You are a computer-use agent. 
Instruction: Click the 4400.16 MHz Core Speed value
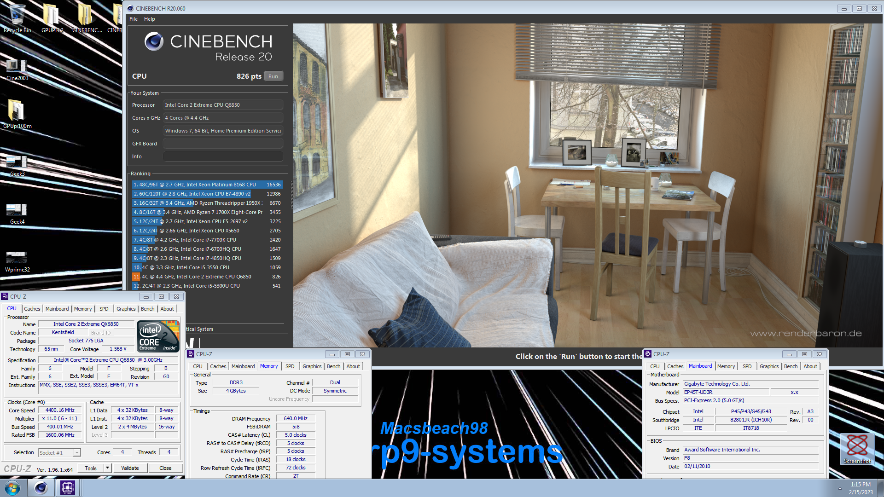pos(60,410)
